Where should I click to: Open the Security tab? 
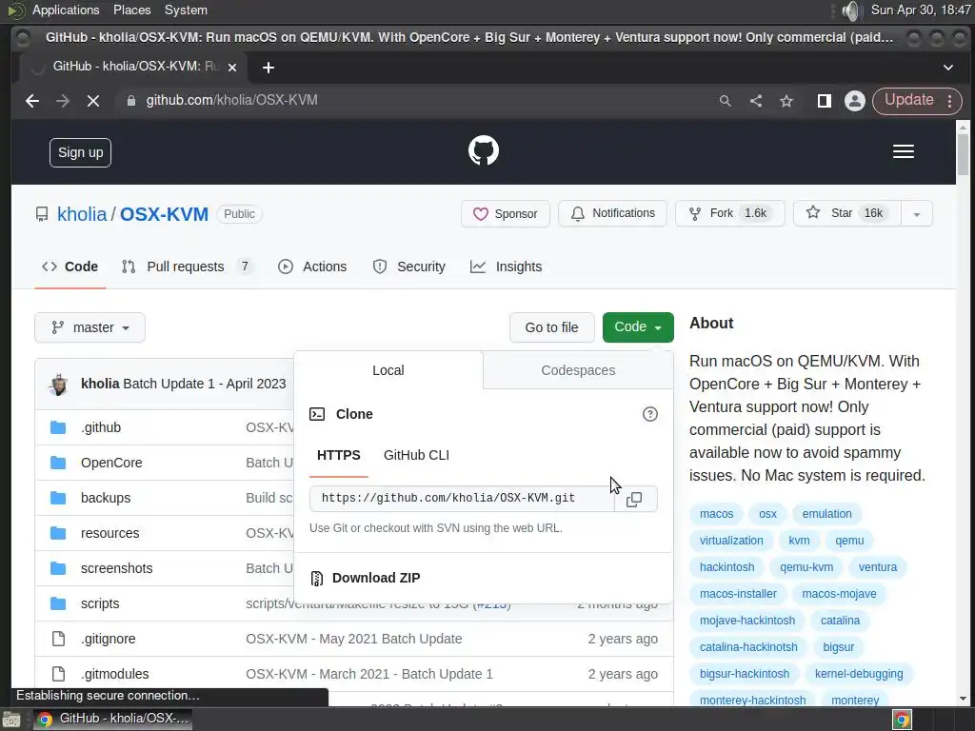click(408, 267)
